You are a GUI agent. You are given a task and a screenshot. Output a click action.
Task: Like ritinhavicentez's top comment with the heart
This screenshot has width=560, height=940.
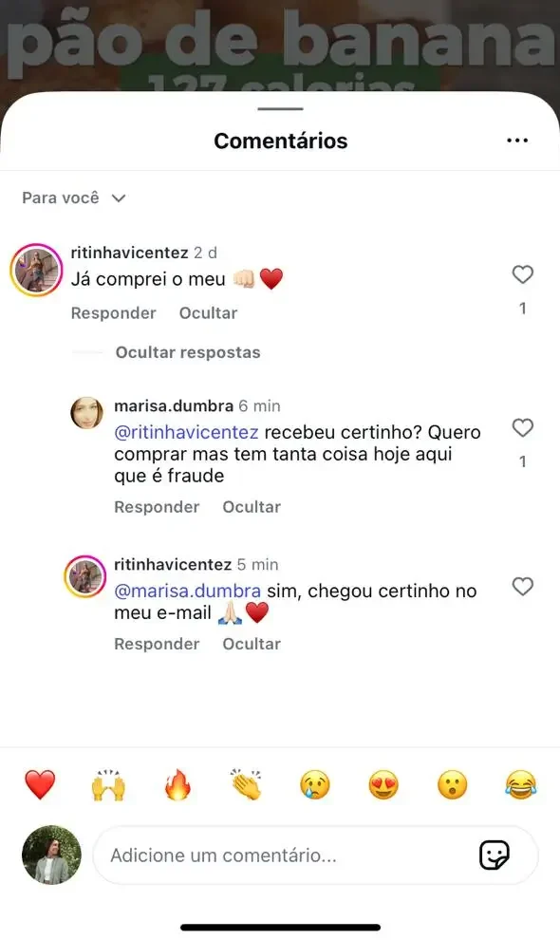pos(523,274)
